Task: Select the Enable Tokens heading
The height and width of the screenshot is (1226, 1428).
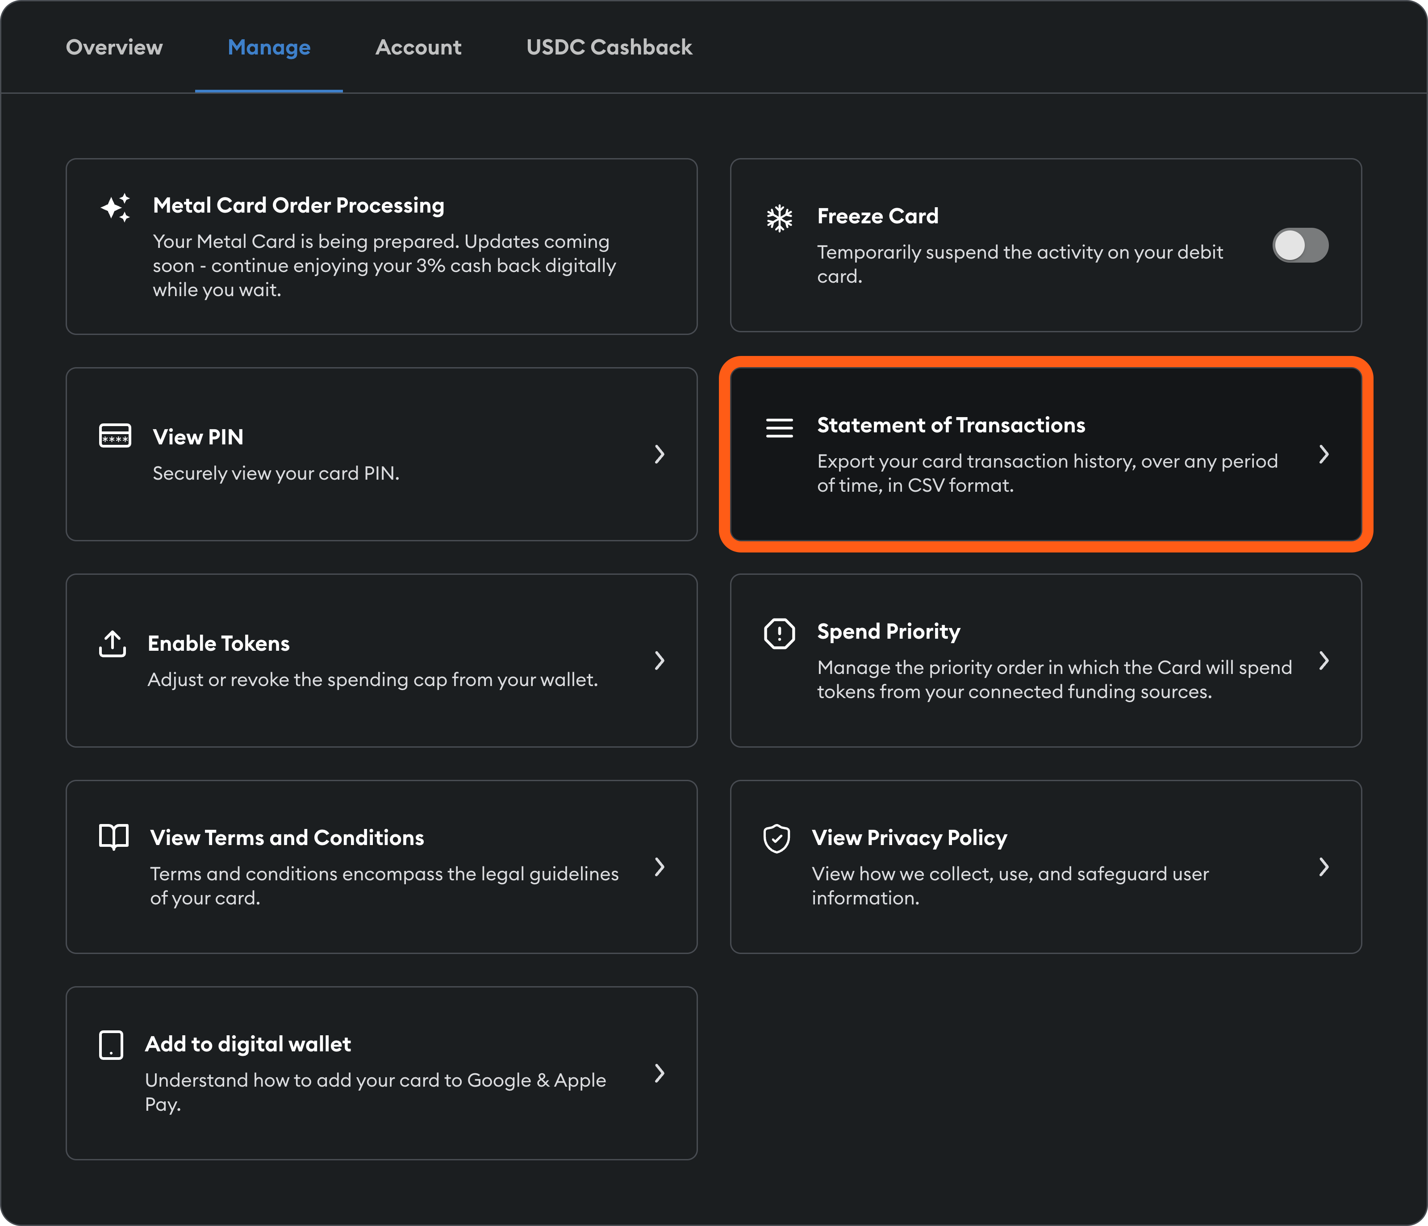Action: (218, 643)
